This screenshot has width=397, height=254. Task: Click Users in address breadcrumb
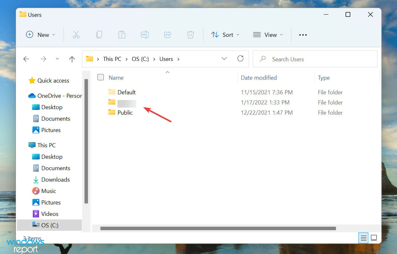point(166,59)
